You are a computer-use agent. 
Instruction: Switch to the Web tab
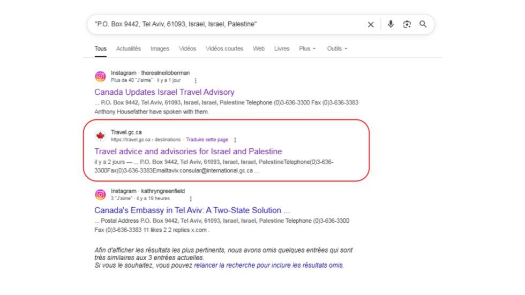coord(258,49)
